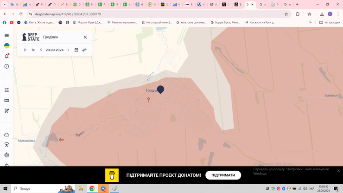
Task: Click the Гродівка location pin marker
Action: (160, 90)
